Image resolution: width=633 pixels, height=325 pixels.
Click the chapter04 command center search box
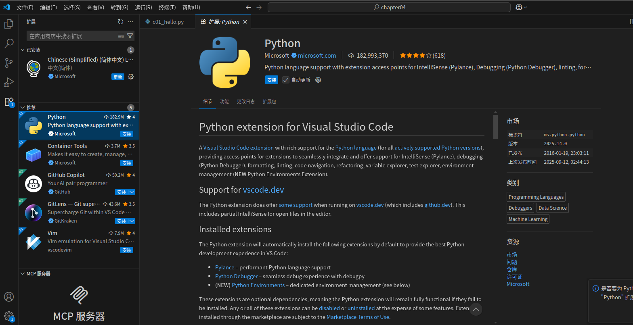[389, 7]
